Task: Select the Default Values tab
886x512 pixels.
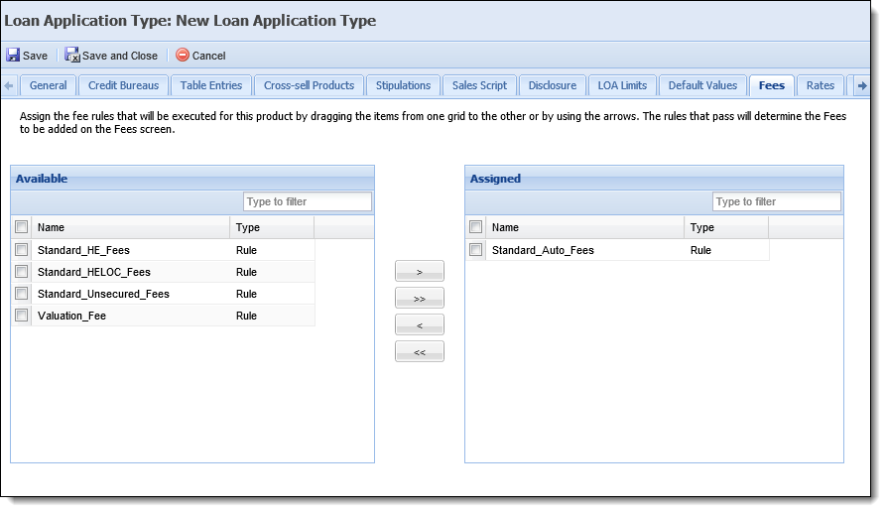Action: [x=702, y=86]
